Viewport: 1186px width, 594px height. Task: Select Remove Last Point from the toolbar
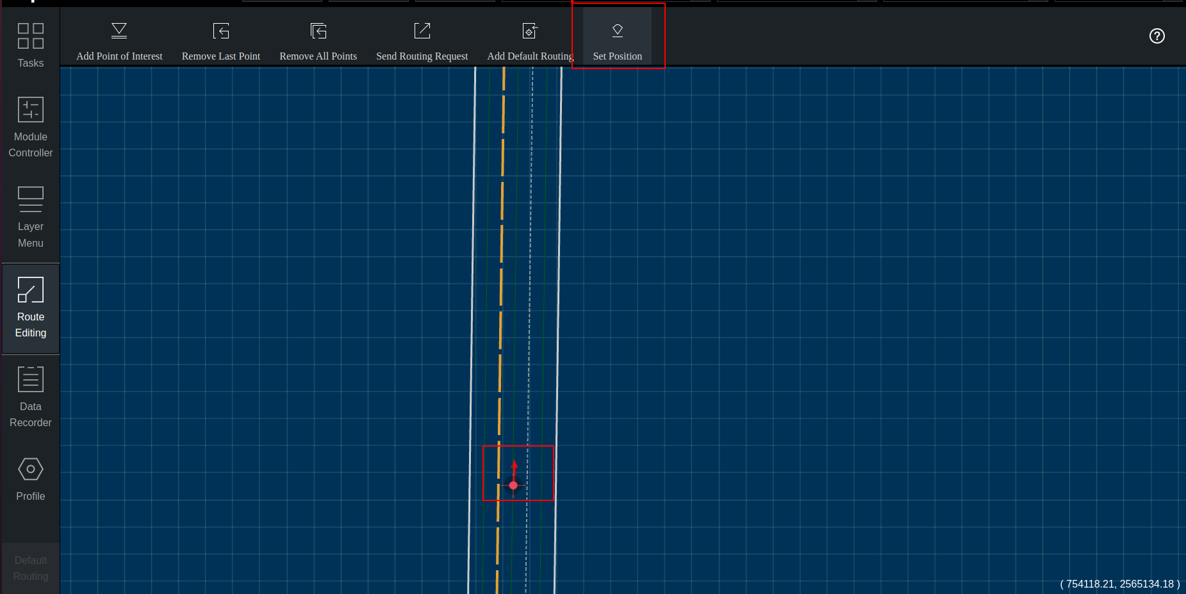221,40
